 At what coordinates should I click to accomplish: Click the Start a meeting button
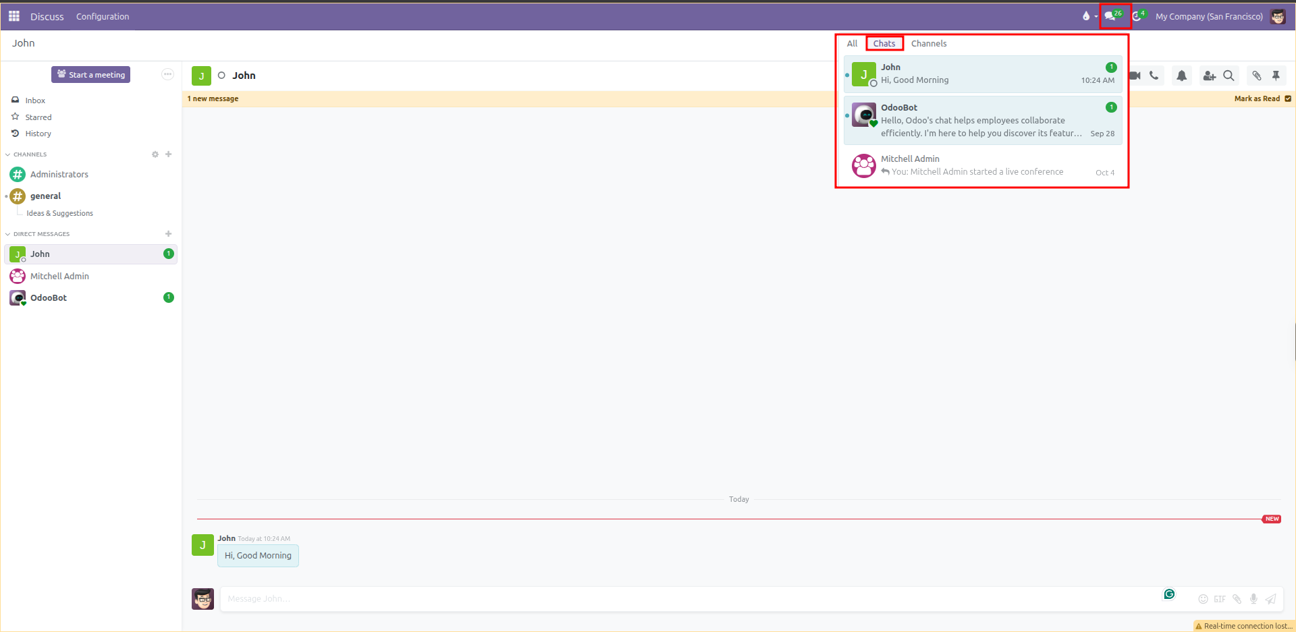90,74
